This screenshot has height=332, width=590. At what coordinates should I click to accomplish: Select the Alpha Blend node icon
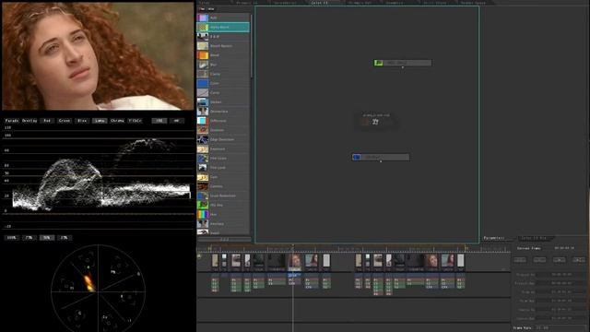[203, 27]
